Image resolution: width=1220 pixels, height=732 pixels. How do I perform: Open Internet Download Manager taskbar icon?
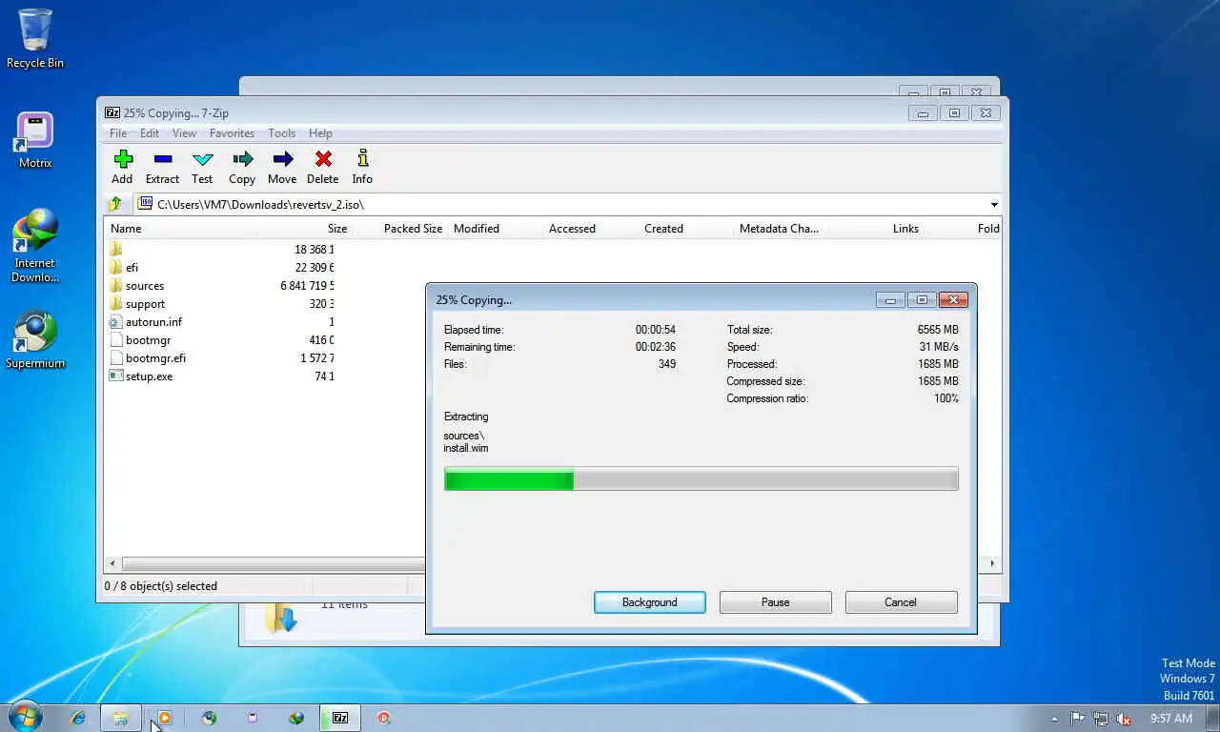[296, 718]
